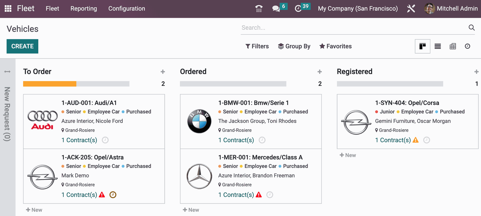Open the 1 Contract(s) link on the Mercedes card
Screen dimensions: 481x216
click(x=236, y=195)
